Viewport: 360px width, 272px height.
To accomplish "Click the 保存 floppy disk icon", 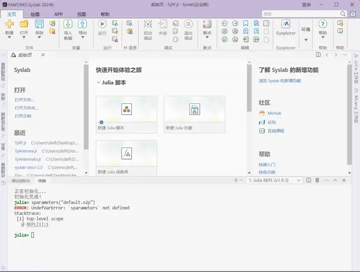I will coord(39,24).
